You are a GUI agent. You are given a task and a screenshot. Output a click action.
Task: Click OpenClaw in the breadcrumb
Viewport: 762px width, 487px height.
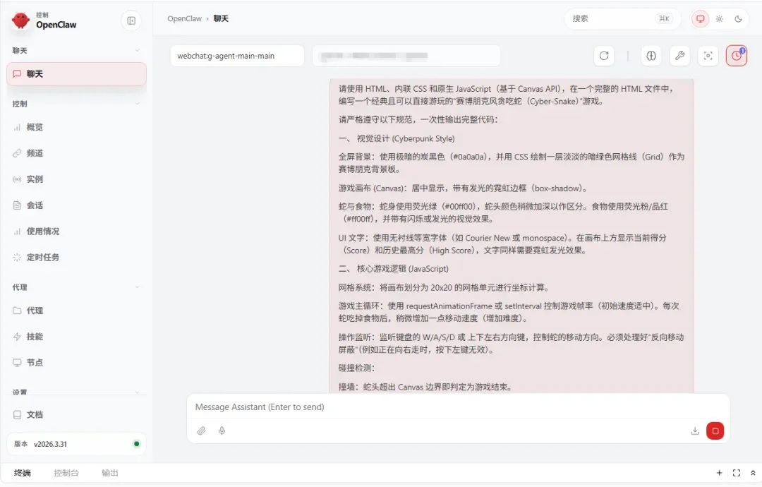point(184,18)
